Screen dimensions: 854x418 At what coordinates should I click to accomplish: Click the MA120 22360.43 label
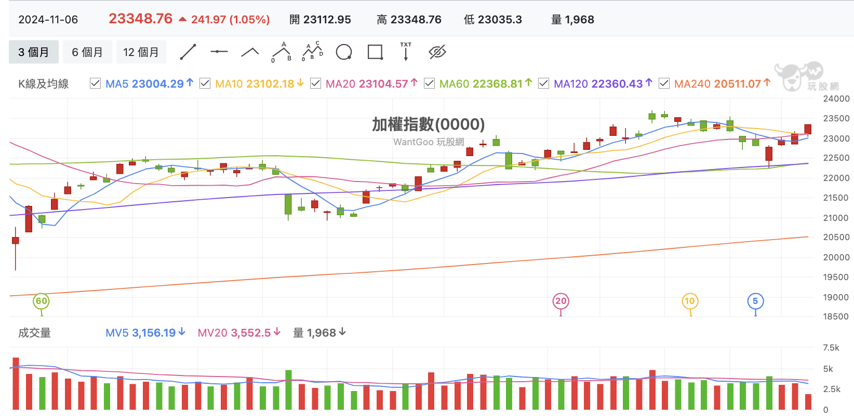603,83
